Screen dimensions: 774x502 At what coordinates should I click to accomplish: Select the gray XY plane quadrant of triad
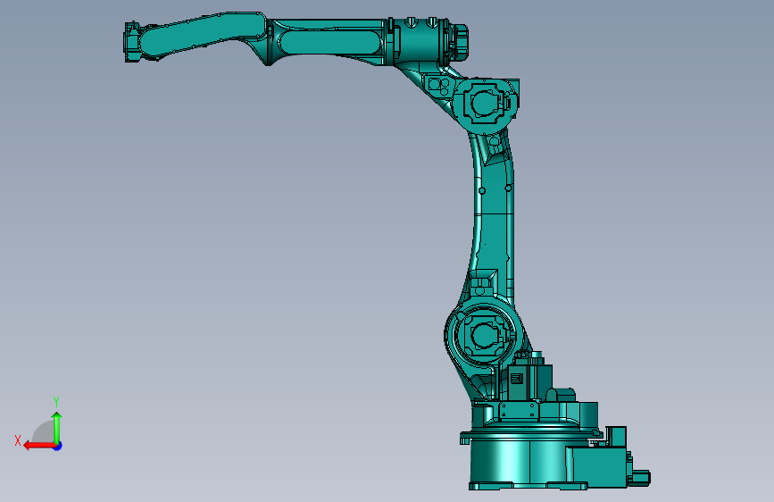click(x=44, y=433)
